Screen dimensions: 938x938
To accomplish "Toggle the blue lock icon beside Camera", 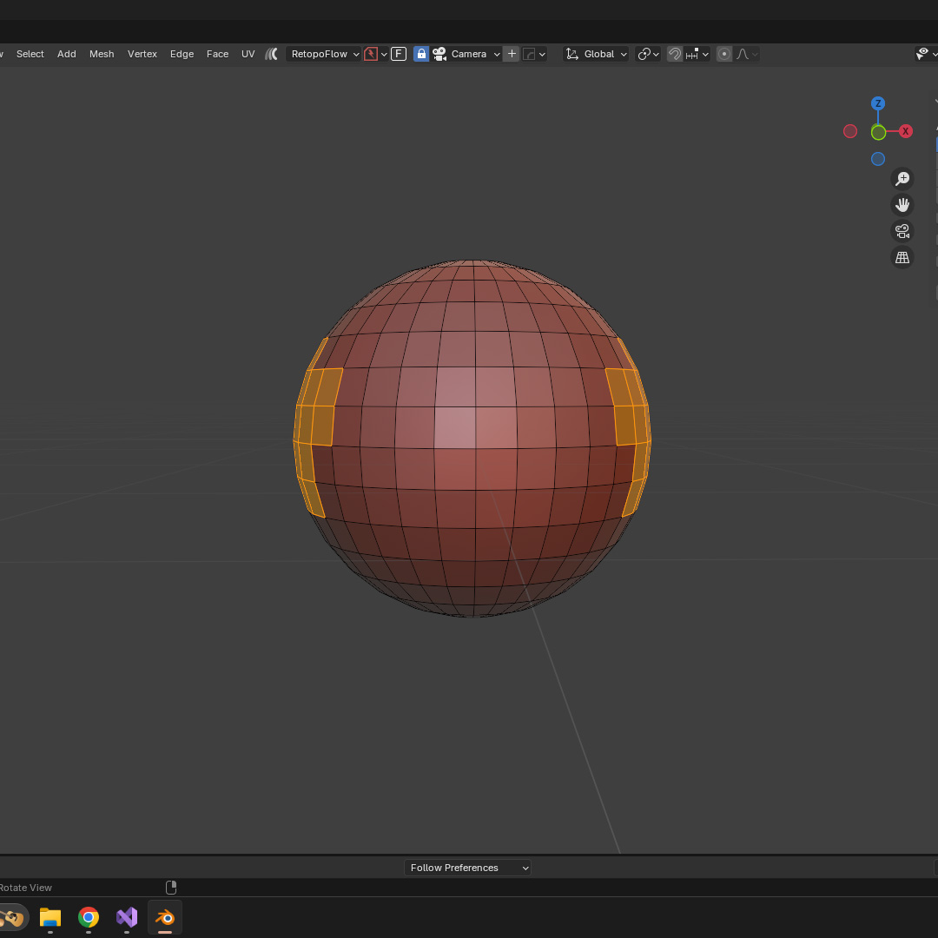I will click(421, 54).
